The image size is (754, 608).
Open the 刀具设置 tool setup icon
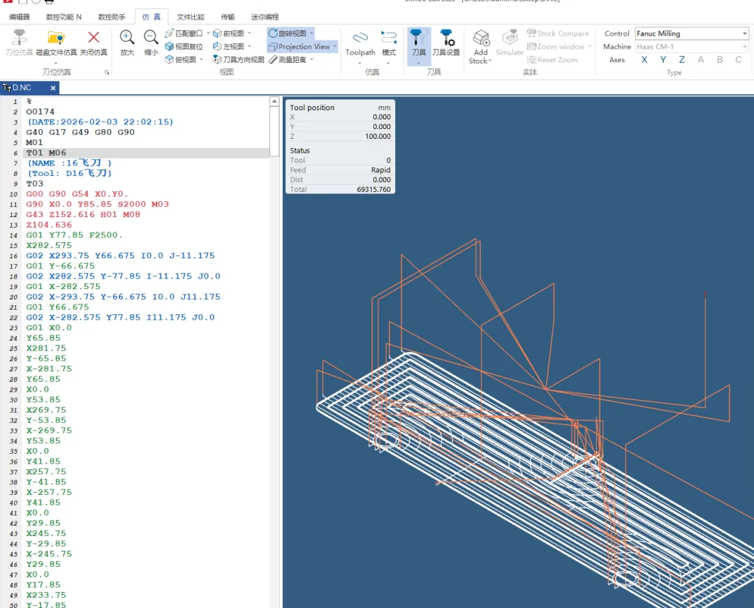tap(445, 39)
